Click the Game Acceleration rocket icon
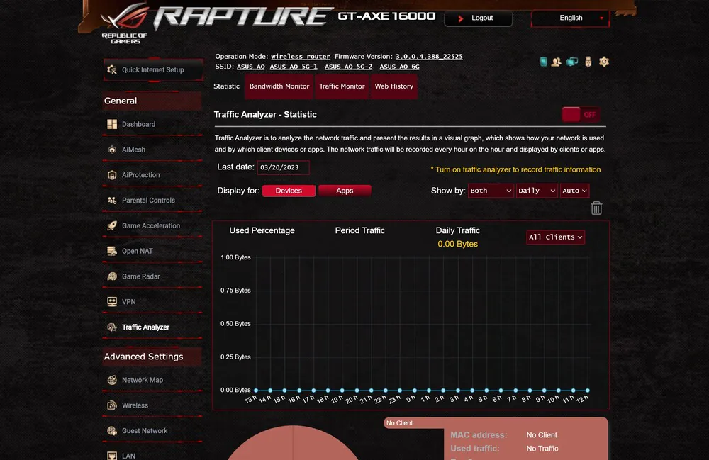Viewport: 709px width, 460px height. 112,225
